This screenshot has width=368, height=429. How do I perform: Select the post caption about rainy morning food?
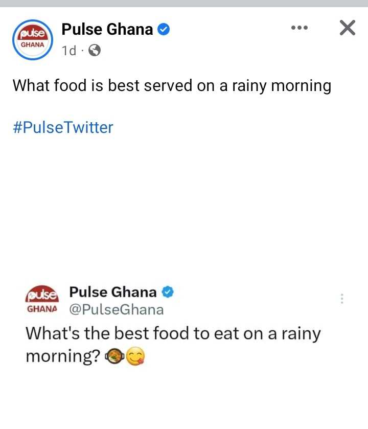(x=172, y=85)
